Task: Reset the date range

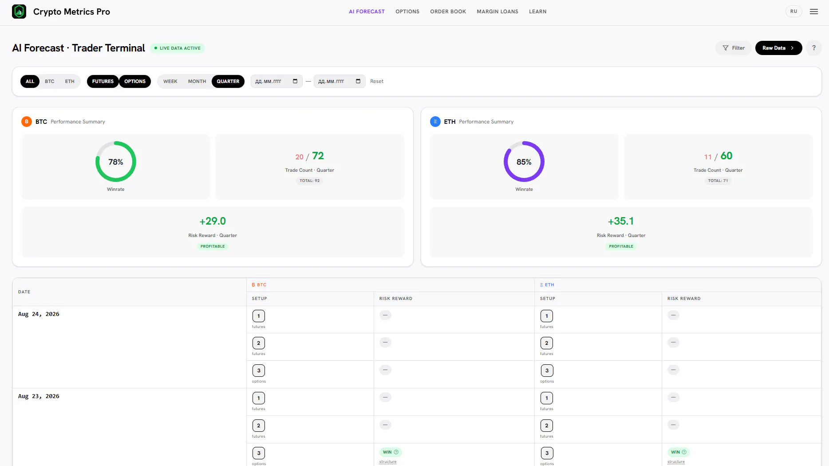Action: point(377,81)
